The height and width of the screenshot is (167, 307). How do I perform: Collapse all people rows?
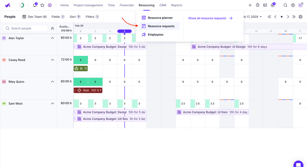click(52, 28)
